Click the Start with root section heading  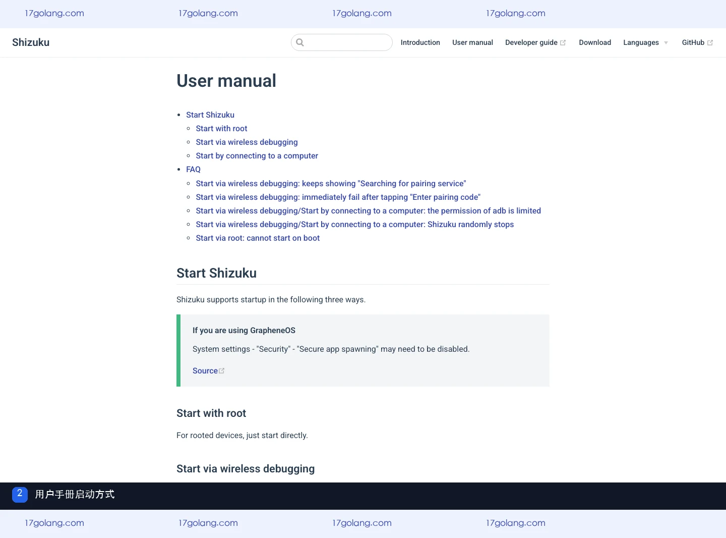[211, 413]
